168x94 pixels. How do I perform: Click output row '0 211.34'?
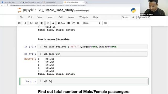point(46,59)
